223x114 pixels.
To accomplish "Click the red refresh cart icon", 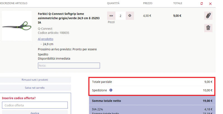I will pos(202,4).
